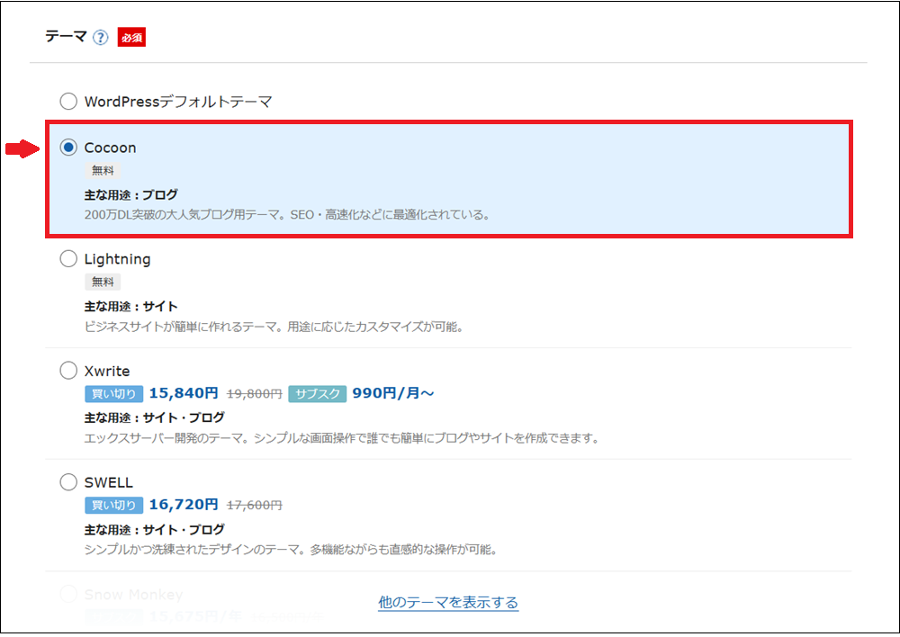Click the 他のテーマを表示する link
This screenshot has width=900, height=637.
(448, 603)
